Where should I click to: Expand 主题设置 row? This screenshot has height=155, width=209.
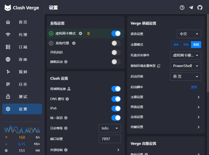166,97
